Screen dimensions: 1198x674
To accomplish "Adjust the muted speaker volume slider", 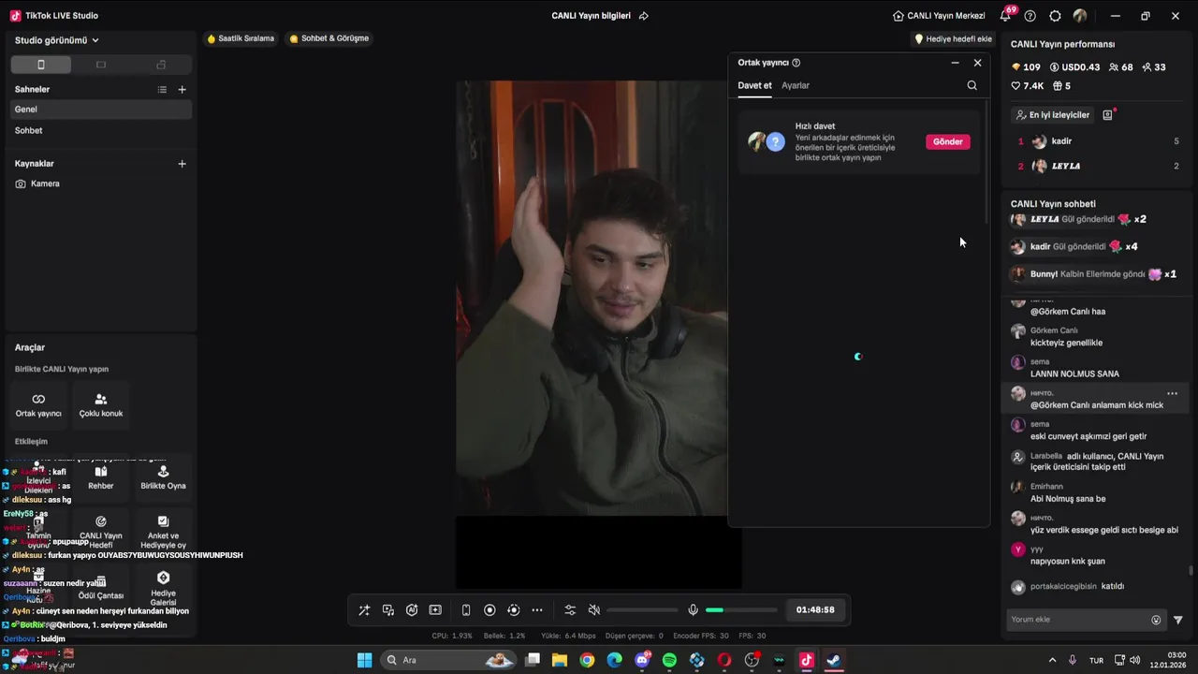I will point(642,610).
